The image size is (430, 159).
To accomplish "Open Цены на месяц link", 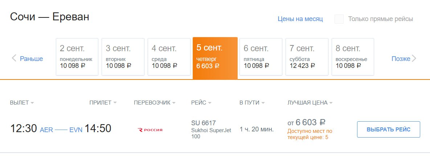I will tap(300, 19).
